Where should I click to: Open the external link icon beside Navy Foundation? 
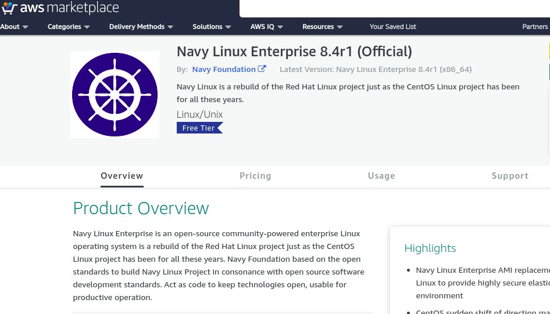[x=262, y=69]
